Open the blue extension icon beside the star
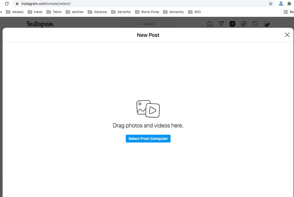 (281, 4)
